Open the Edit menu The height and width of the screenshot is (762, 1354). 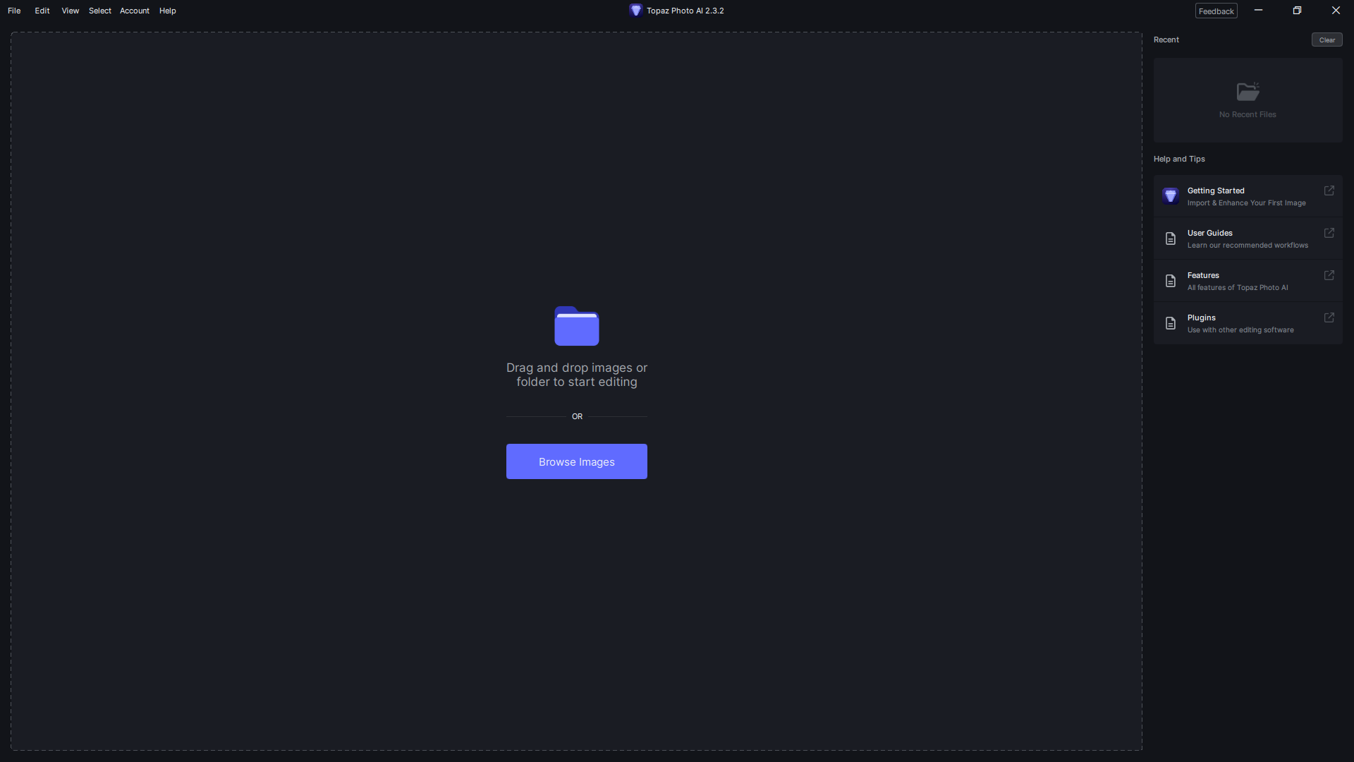pyautogui.click(x=42, y=11)
